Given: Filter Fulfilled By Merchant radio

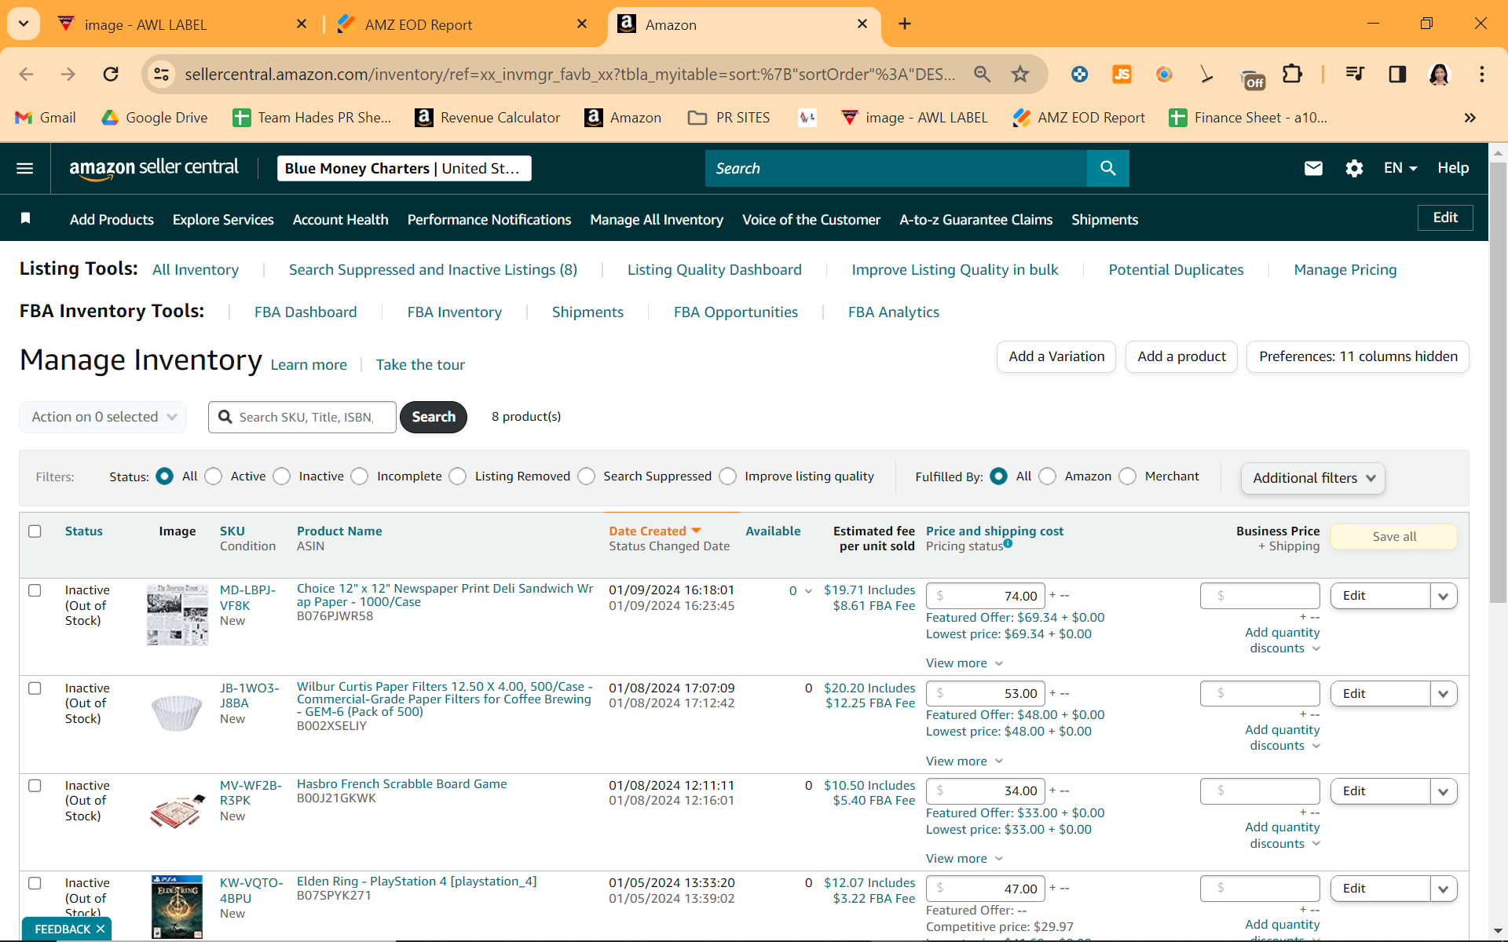Looking at the screenshot, I should tap(1128, 476).
